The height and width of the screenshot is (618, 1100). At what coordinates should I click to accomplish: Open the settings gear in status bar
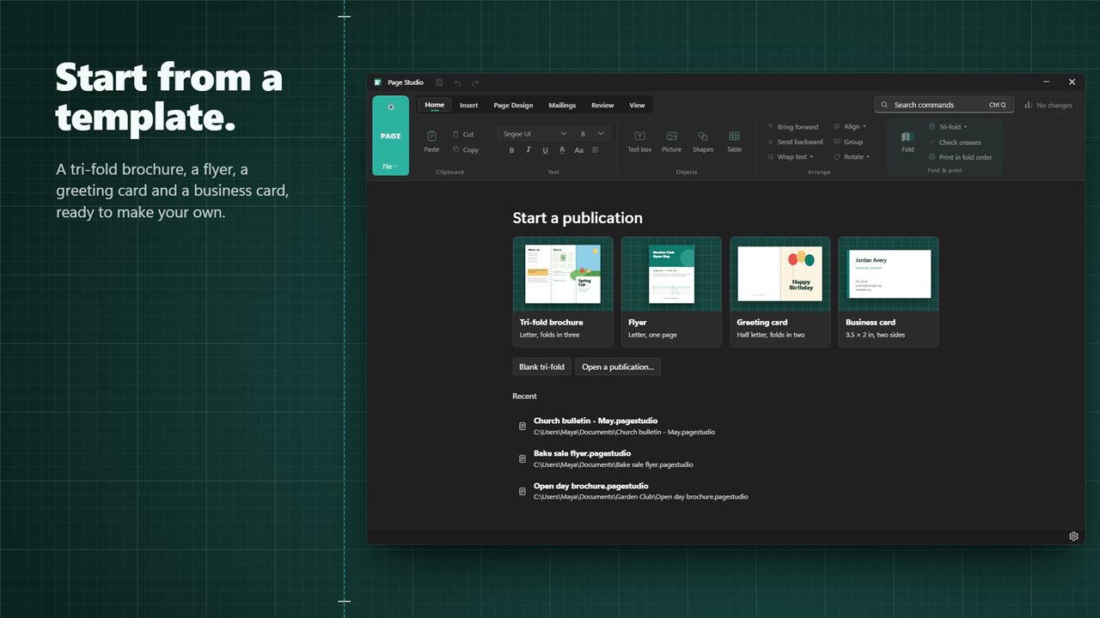[x=1073, y=536]
